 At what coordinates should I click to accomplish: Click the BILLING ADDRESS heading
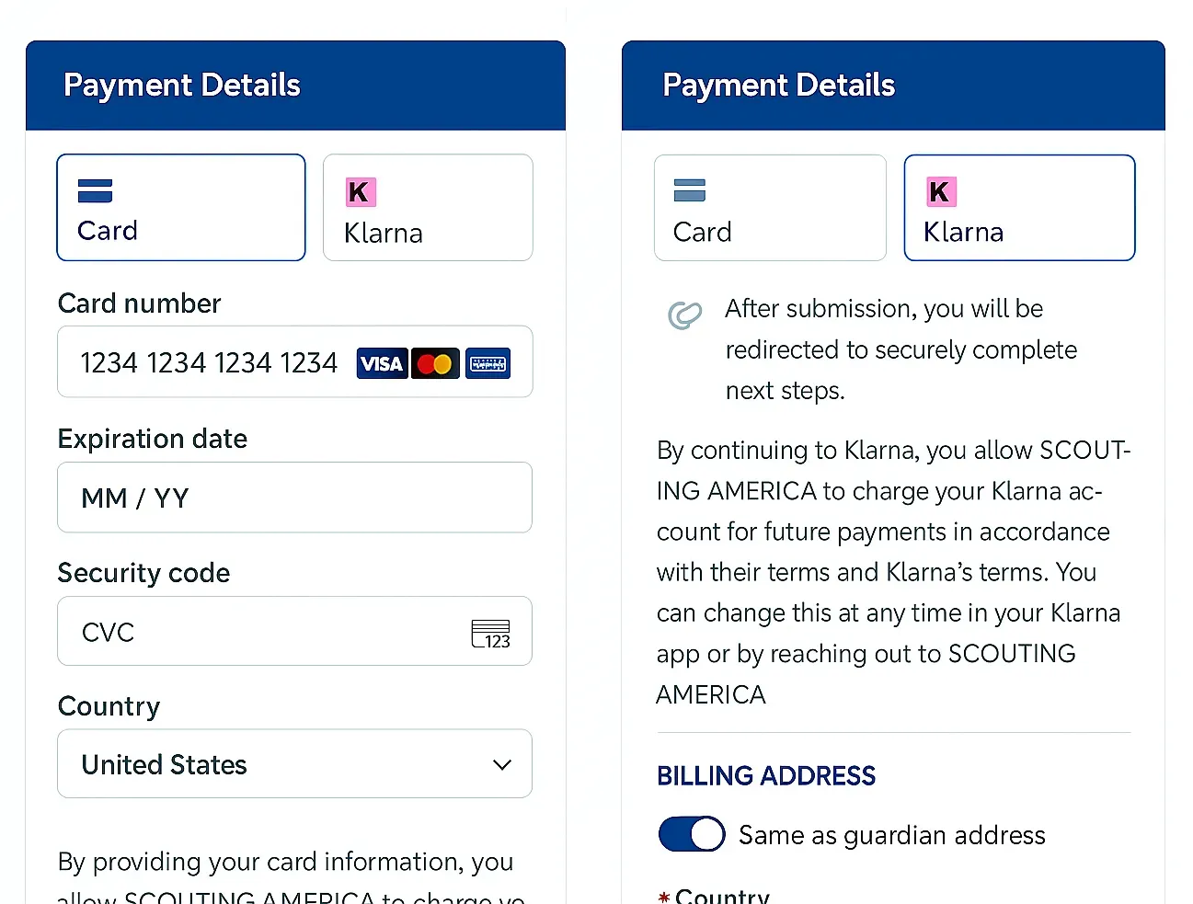pyautogui.click(x=765, y=775)
